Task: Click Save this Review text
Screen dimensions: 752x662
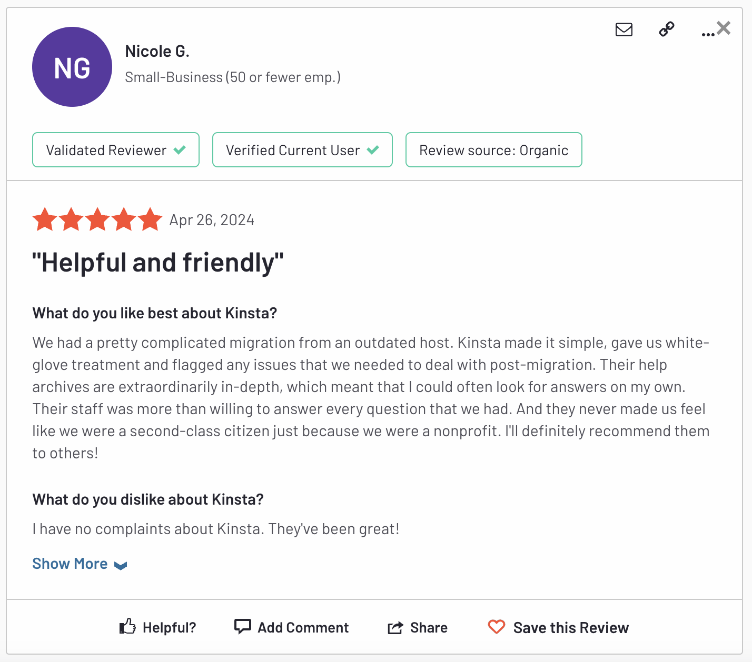Action: tap(571, 628)
